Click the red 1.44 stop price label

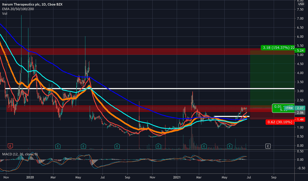(300, 119)
